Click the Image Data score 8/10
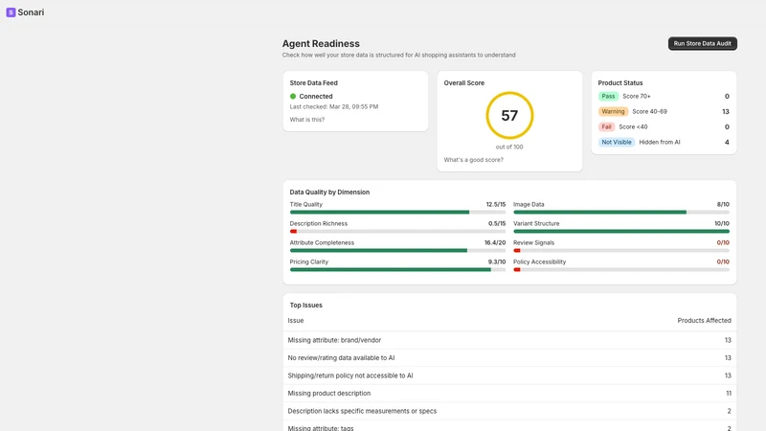This screenshot has height=431, width=766. click(723, 204)
